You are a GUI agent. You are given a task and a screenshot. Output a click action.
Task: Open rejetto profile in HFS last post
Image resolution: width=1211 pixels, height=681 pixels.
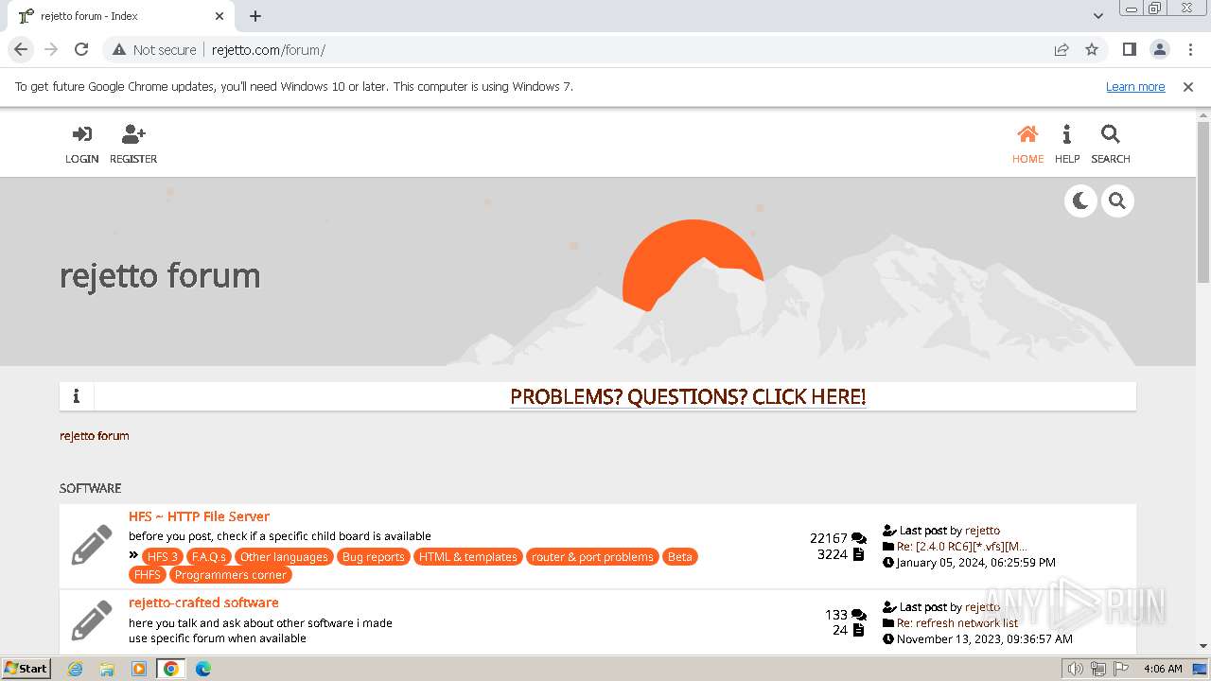click(x=982, y=531)
